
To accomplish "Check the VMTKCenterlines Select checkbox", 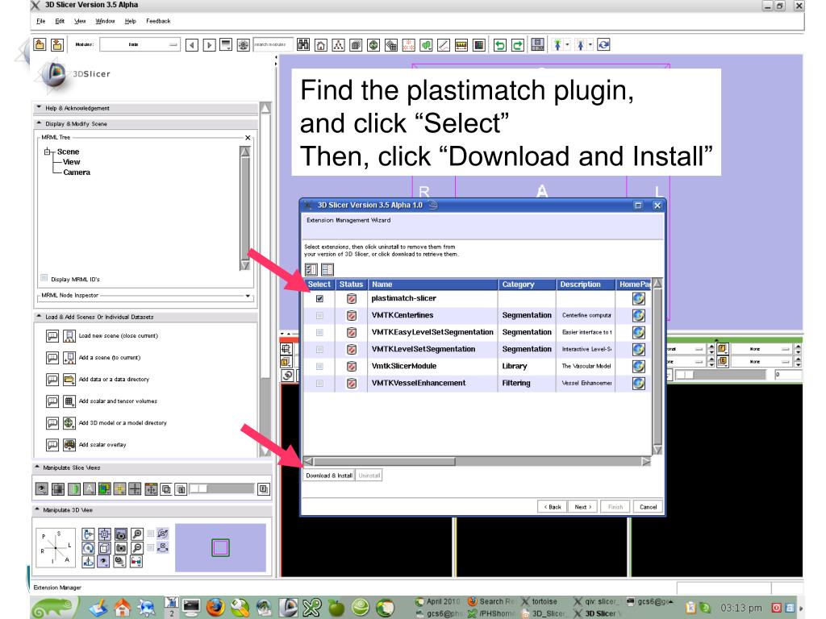I will point(319,316).
